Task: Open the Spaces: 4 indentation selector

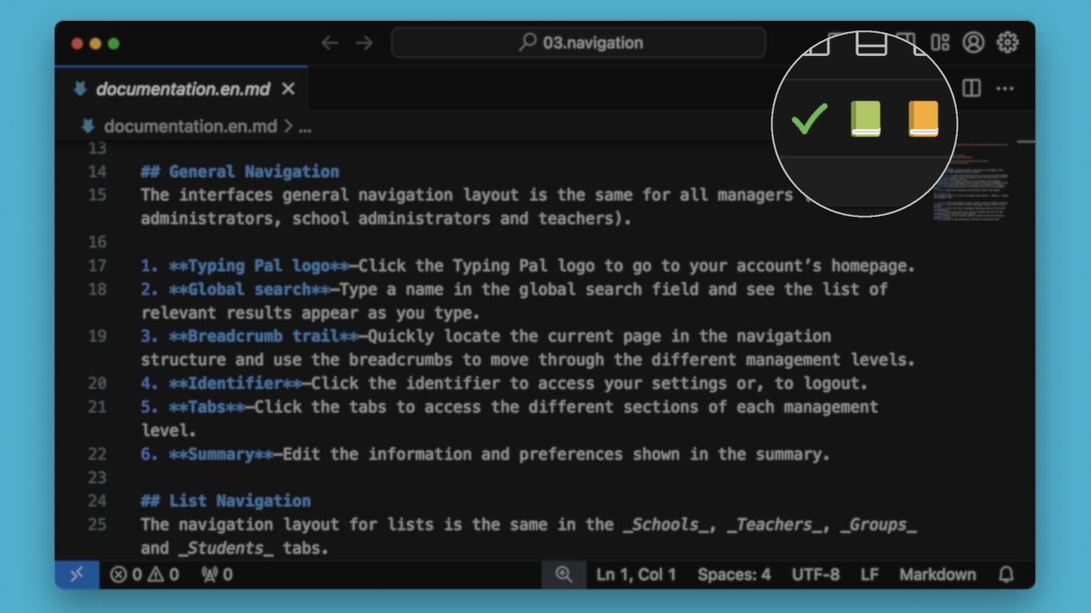Action: 734,575
